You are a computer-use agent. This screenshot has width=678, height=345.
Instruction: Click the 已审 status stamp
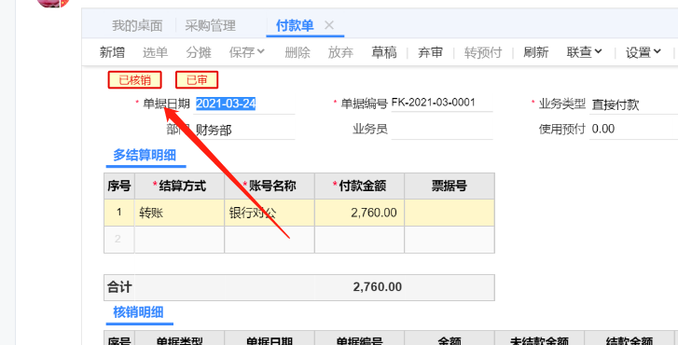pyautogui.click(x=197, y=80)
